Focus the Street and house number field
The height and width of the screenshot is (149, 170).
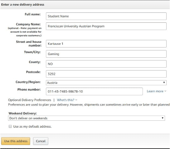106,44
